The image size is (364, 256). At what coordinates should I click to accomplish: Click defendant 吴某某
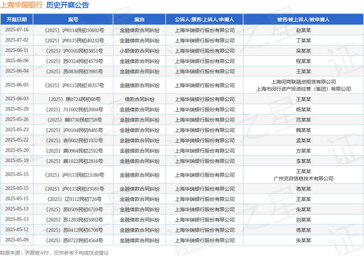click(x=304, y=51)
